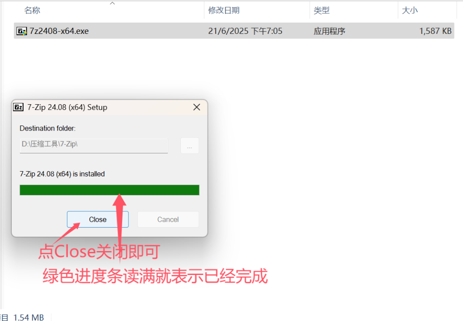Viewport: 463px width, 321px height.
Task: Close the 7-Zip Setup window with X
Action: [x=197, y=107]
